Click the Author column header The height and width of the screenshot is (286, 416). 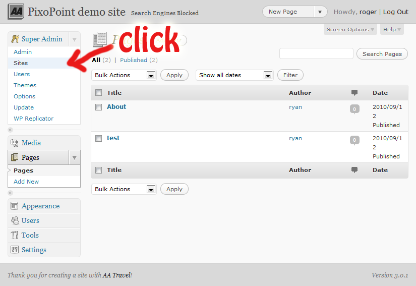[x=300, y=93]
